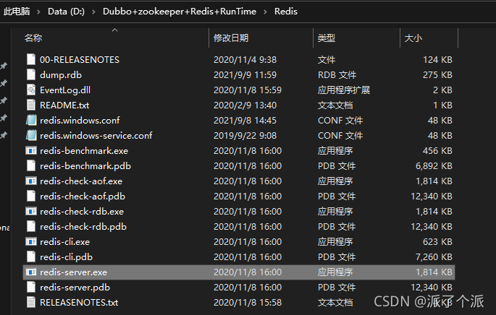The height and width of the screenshot is (315, 496).
Task: Select the EventLog.dll file name
Action: click(65, 90)
